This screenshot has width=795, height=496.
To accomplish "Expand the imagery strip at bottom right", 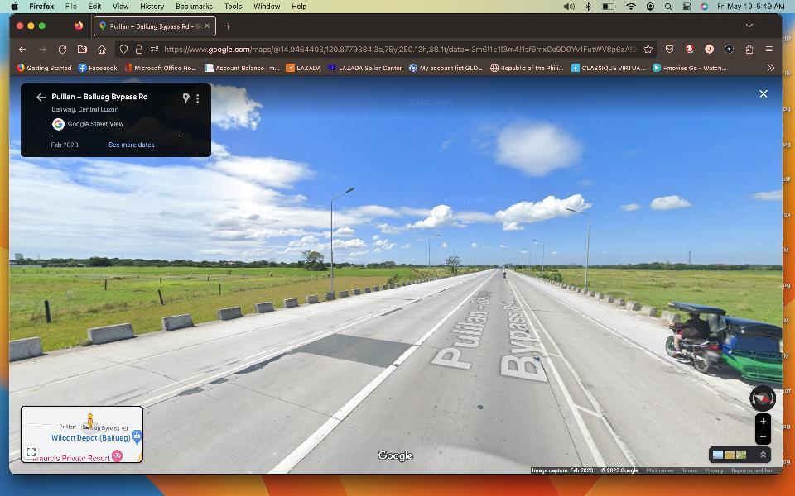I will [763, 455].
